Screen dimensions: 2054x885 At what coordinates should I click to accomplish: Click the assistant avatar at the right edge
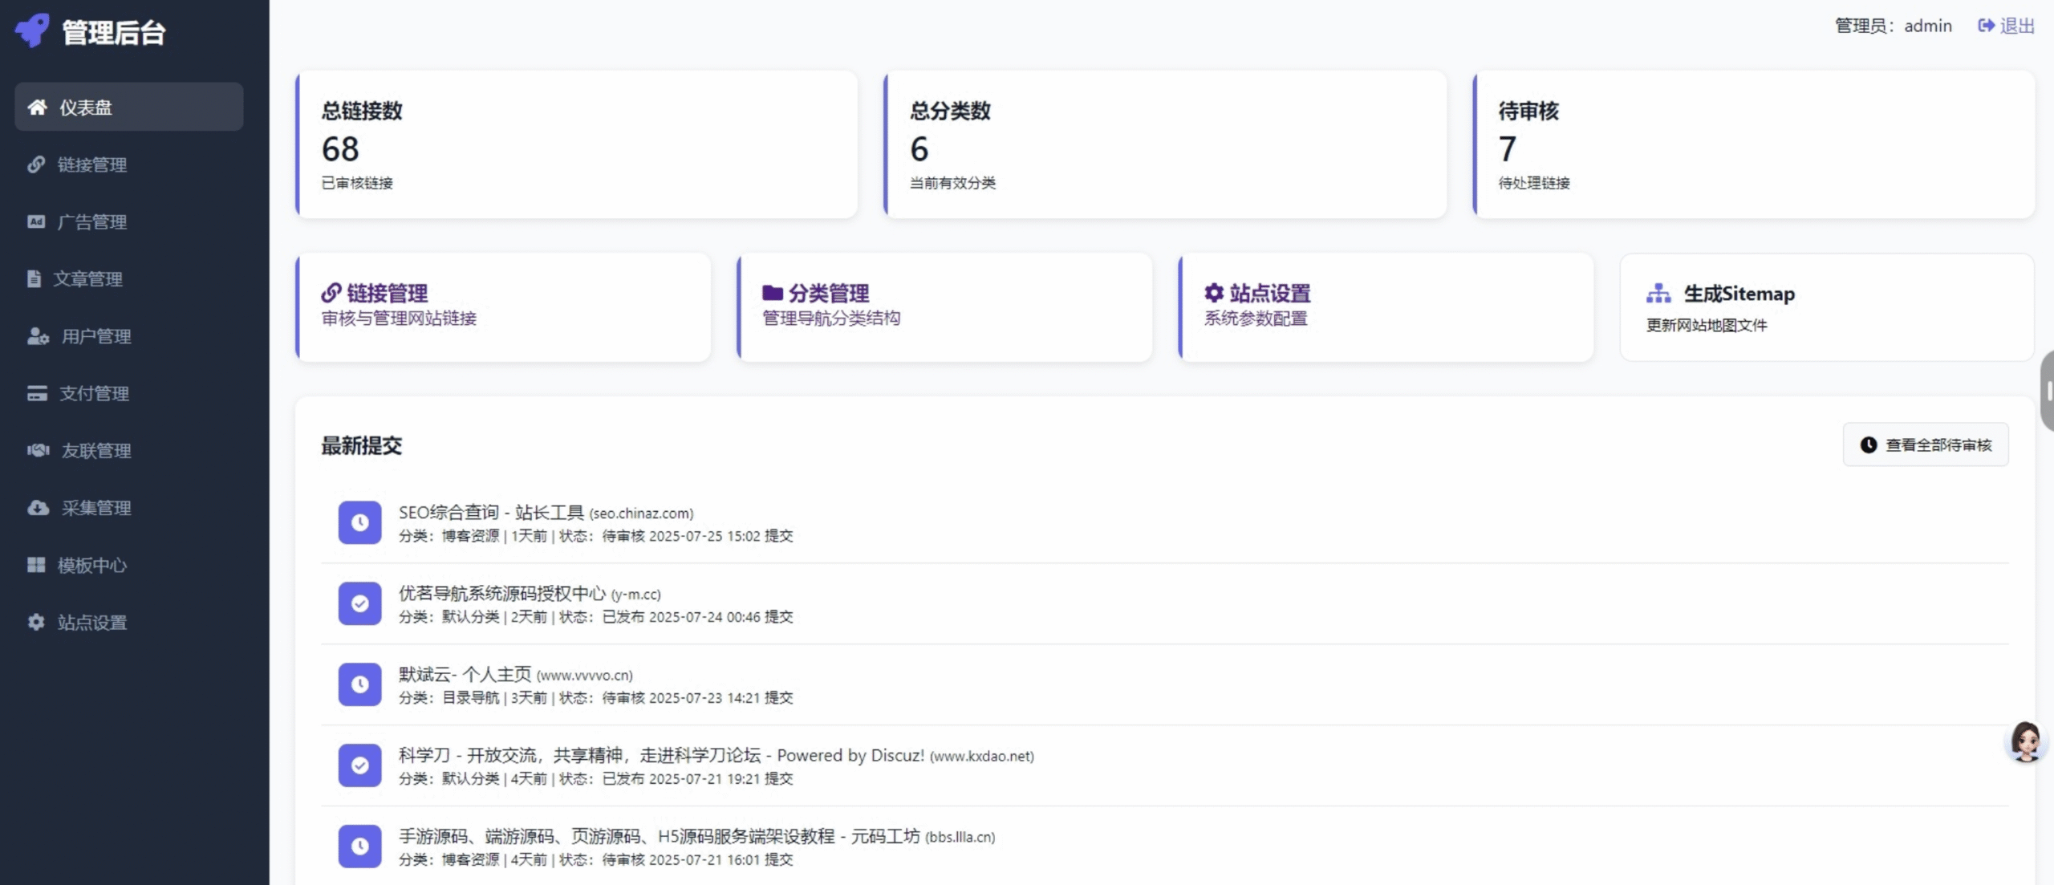point(2025,741)
